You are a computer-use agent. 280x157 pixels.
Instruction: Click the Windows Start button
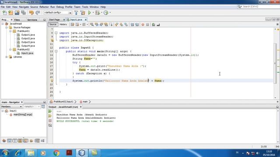(5, 153)
